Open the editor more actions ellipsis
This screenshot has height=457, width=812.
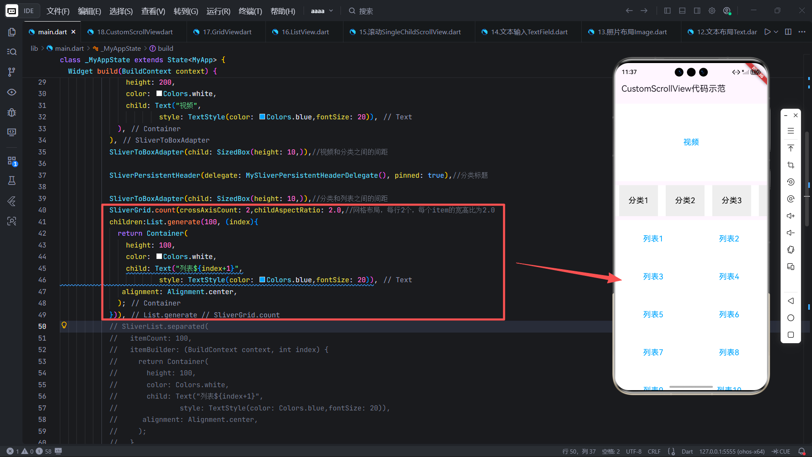(802, 32)
